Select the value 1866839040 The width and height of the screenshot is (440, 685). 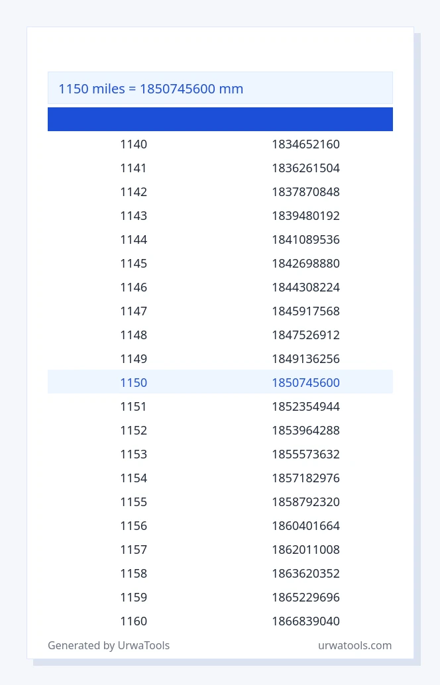[x=306, y=621]
